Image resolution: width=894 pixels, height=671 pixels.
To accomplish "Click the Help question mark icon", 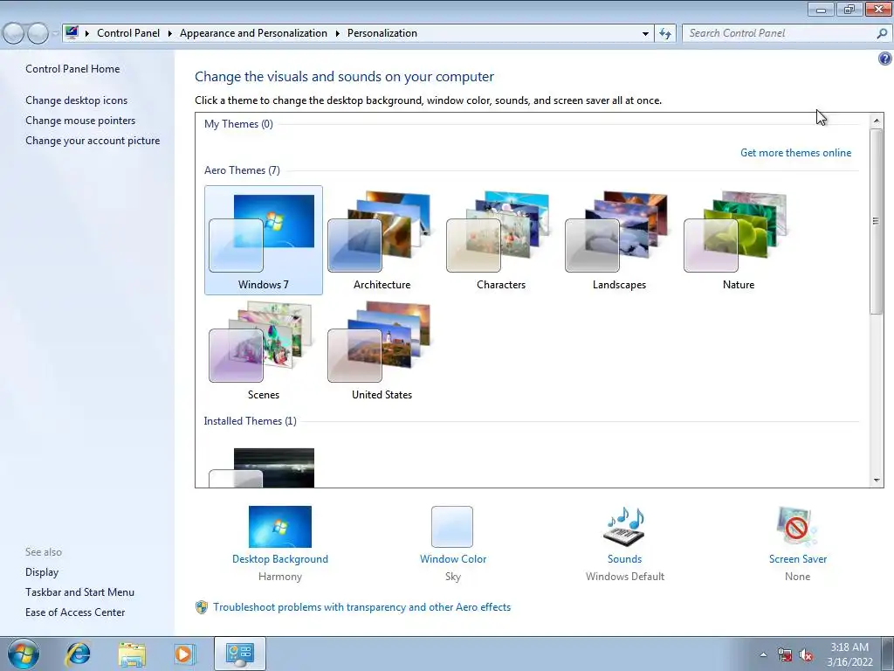I will point(885,59).
